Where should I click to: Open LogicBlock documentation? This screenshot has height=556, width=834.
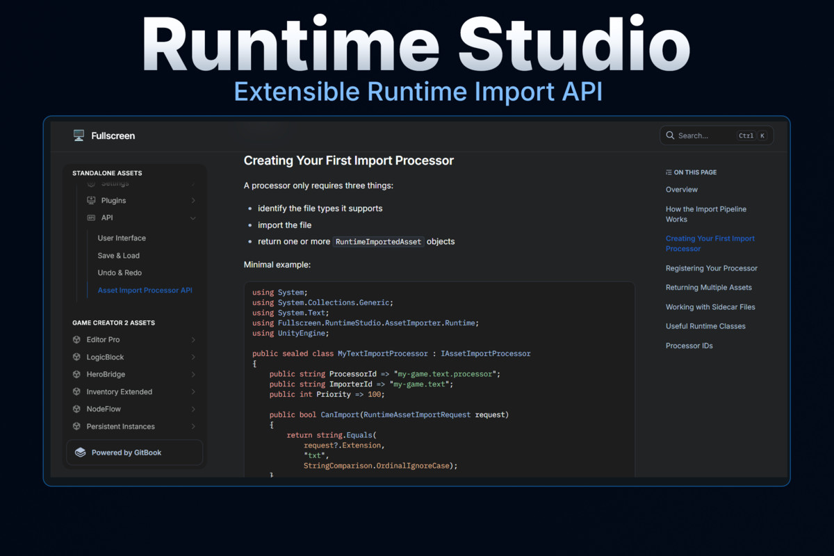point(105,357)
